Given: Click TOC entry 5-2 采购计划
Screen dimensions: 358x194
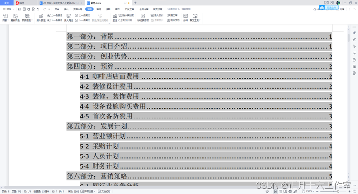Looking at the screenshot, I should [x=206, y=146].
